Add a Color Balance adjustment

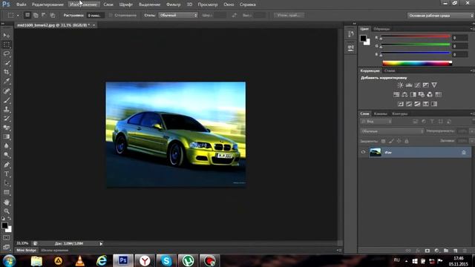[x=404, y=94]
